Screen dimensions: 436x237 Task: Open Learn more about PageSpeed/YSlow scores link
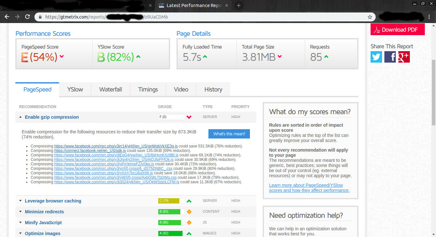click(x=309, y=188)
